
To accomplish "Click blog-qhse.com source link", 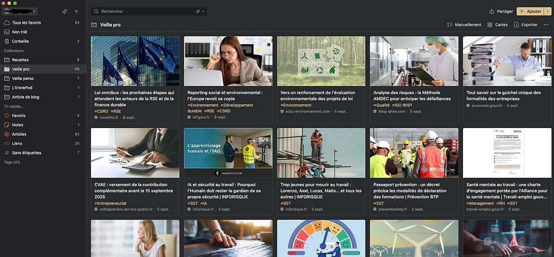I will pos(392,111).
